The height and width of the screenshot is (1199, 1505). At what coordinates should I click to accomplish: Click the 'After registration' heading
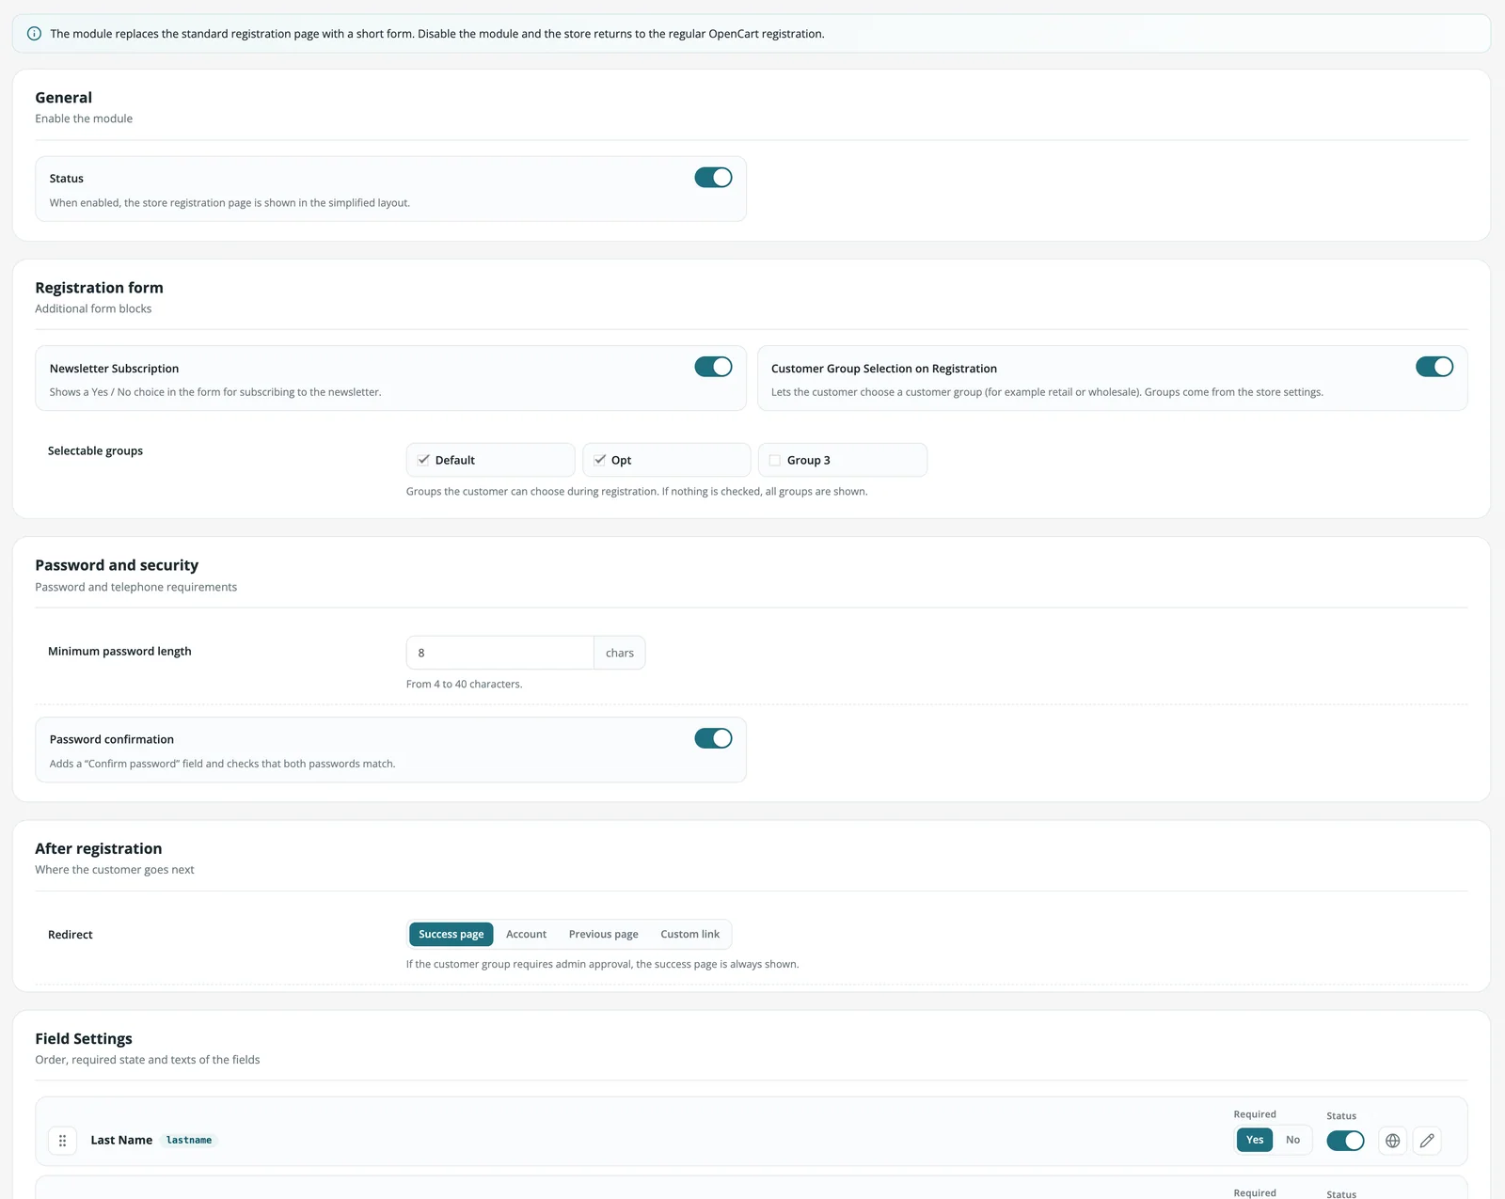[99, 848]
